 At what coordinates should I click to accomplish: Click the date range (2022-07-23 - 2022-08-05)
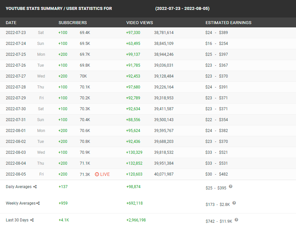182,9
